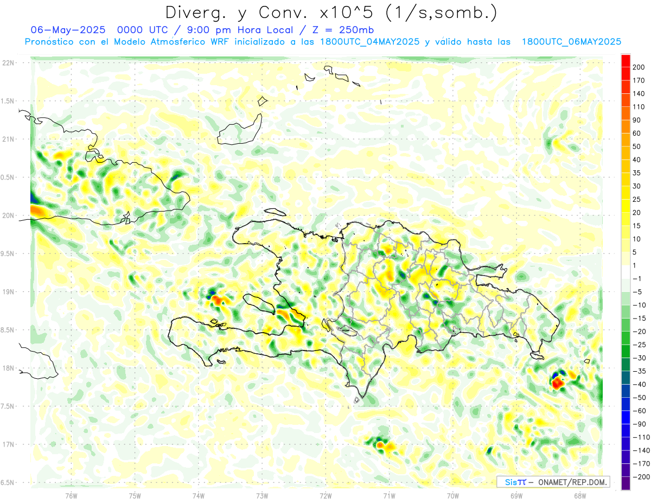Click the red swatch above the 200 label
Viewport: 651px width, 503px height.
626,60
